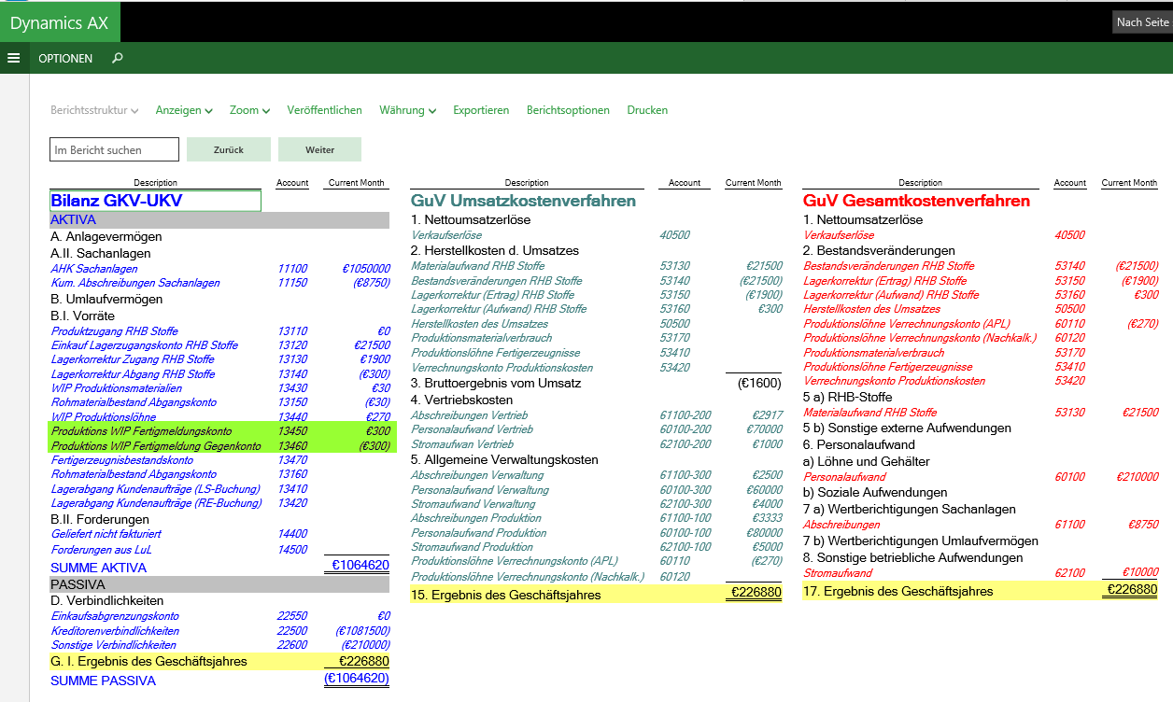The image size is (1173, 702).
Task: Click the search magnifier icon
Action: (117, 58)
